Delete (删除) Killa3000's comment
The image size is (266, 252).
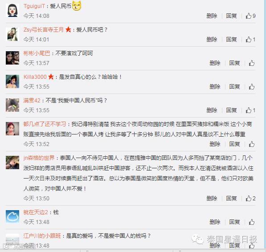(215, 87)
